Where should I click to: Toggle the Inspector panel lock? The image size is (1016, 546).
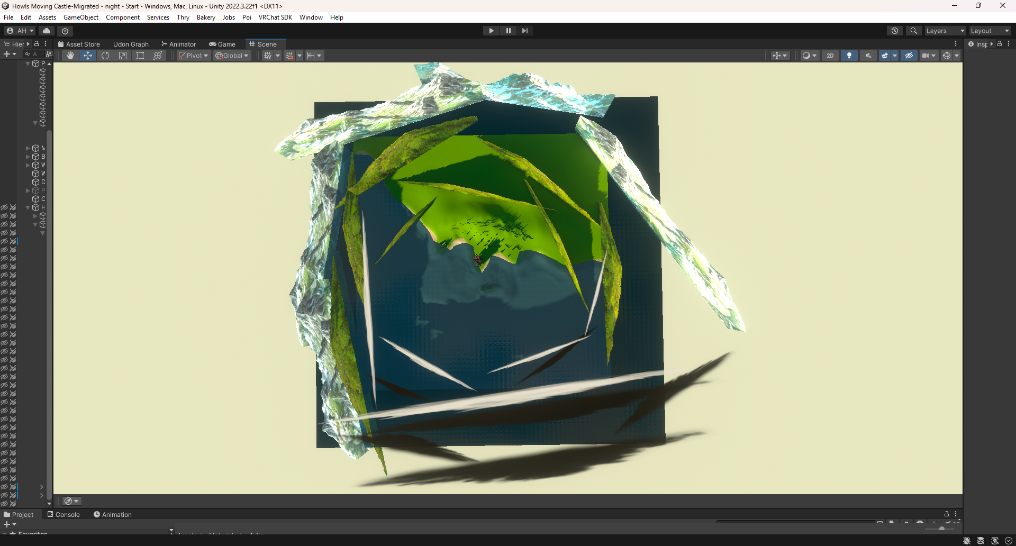[1000, 44]
